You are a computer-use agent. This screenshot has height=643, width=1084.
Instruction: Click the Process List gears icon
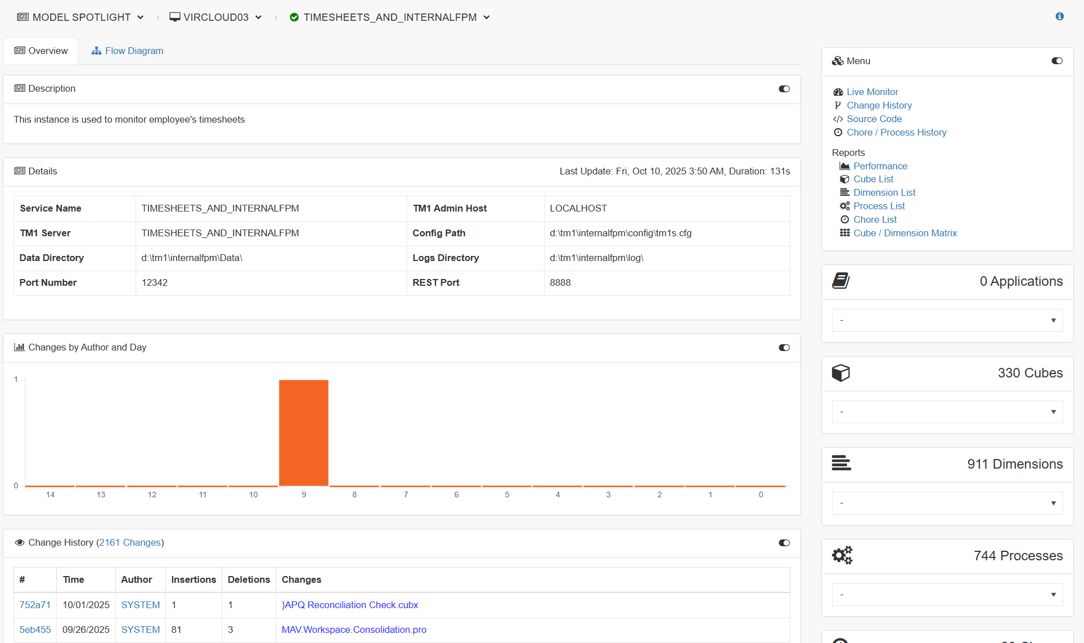tap(844, 206)
